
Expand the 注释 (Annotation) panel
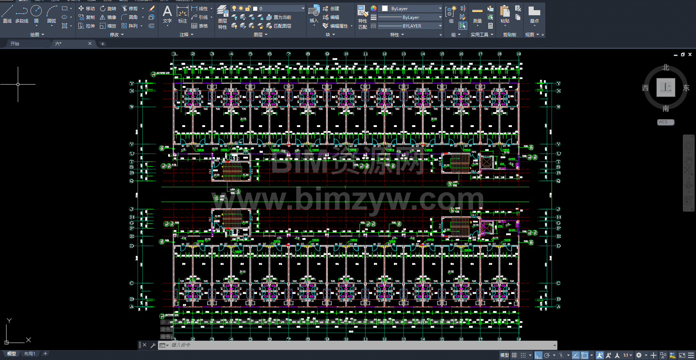click(x=187, y=34)
